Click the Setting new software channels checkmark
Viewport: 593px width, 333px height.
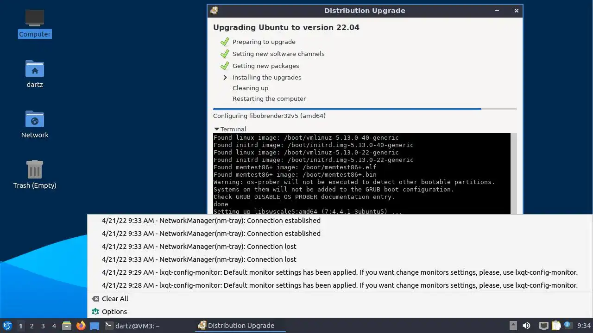coord(225,54)
